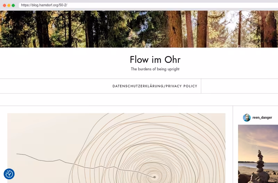Open the stacked stones beach photo
Image resolution: width=278 pixels, height=183 pixels.
258,154
